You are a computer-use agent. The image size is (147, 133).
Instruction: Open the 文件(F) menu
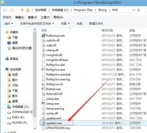pyautogui.click(x=7, y=17)
